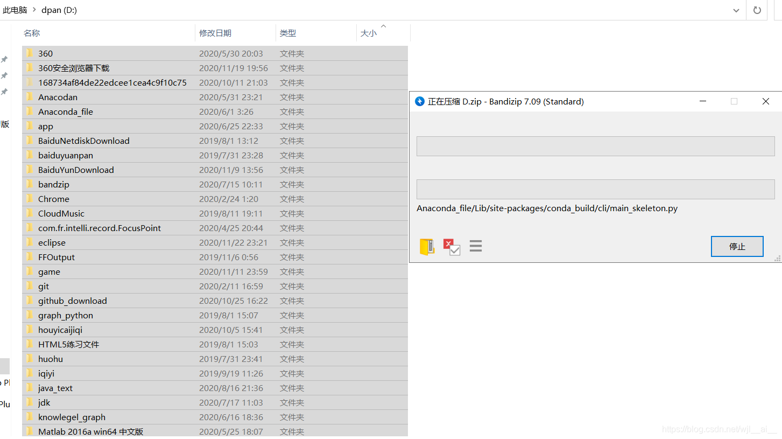Click the folder icon beside game
This screenshot has width=782, height=439.
pyautogui.click(x=30, y=271)
